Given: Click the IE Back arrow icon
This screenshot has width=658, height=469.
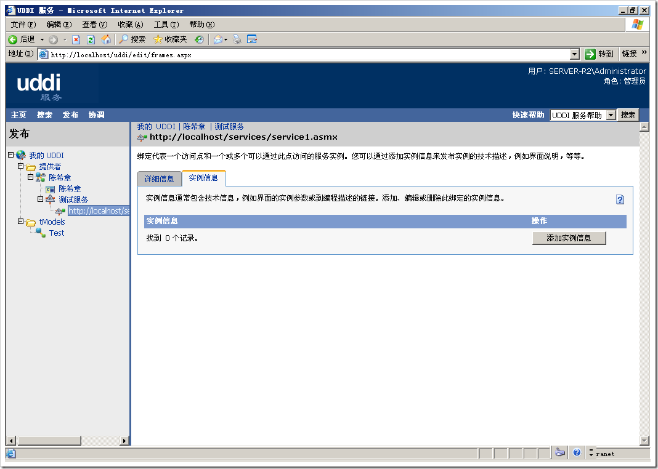Looking at the screenshot, I should [12, 39].
